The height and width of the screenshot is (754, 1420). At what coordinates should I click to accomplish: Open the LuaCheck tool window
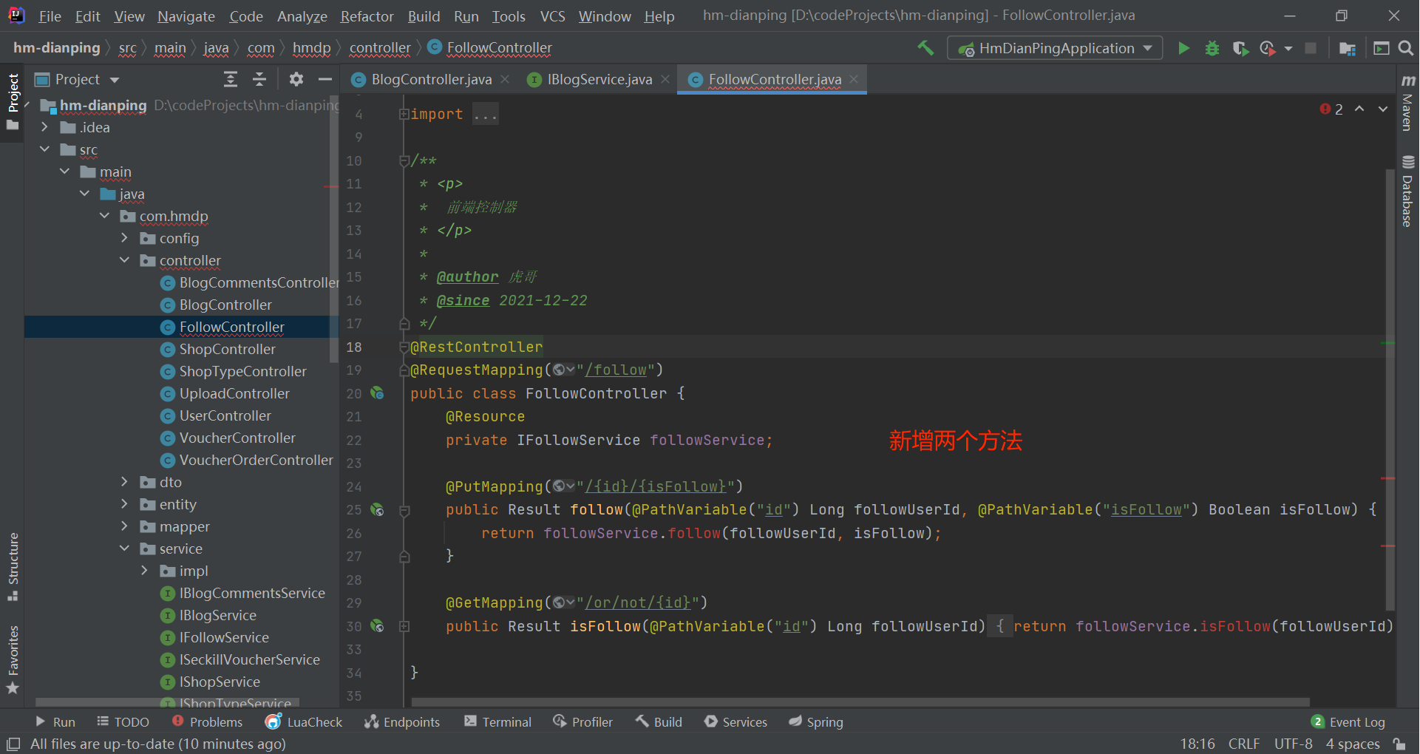[304, 721]
